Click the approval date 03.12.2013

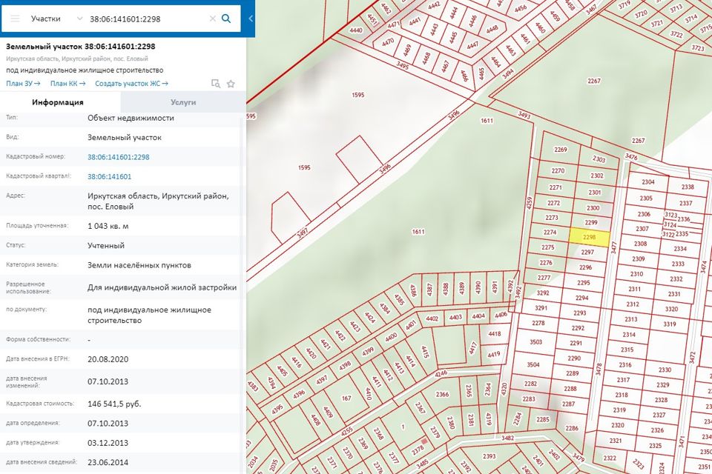108,443
